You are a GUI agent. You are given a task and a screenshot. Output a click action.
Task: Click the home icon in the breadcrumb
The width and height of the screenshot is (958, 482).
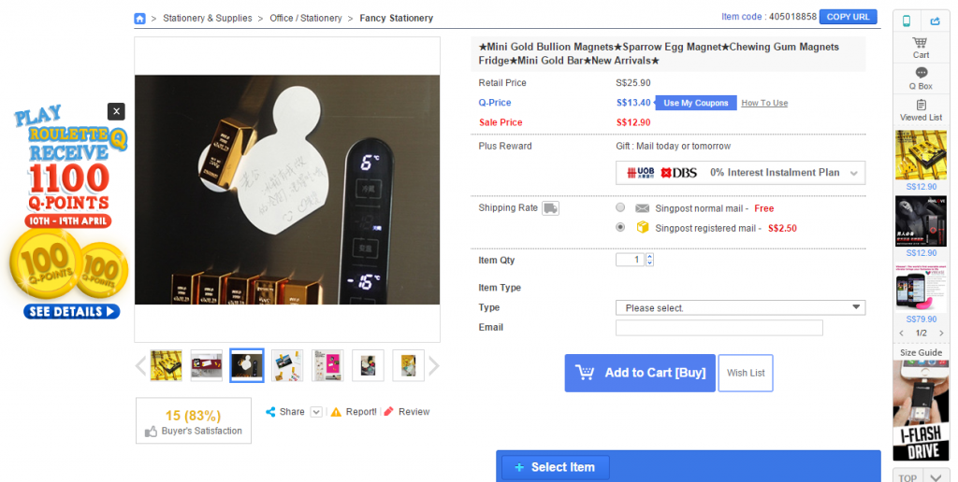click(x=140, y=18)
